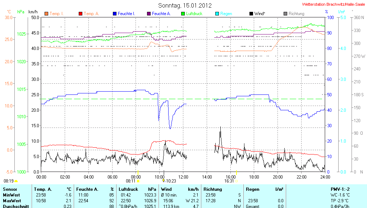Click the green Luftdruck legend square
Viewport: 367px width, 208px height.
183,14
